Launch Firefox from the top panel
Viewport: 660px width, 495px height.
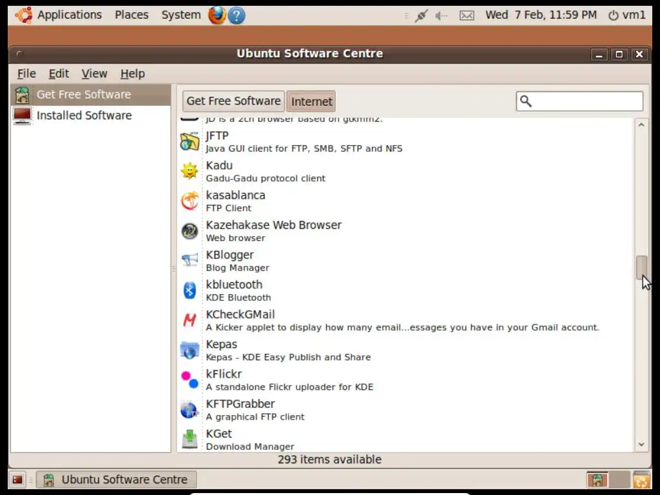tap(217, 15)
